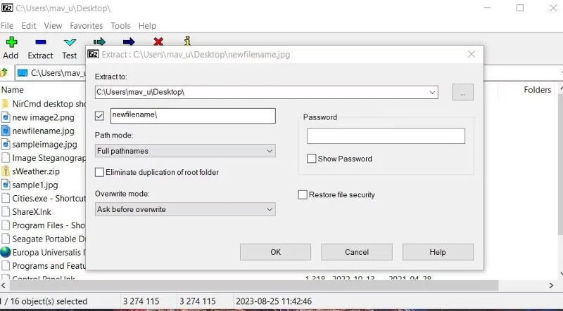
Task: Click the red Delete toolbar icon
Action: pyautogui.click(x=158, y=41)
